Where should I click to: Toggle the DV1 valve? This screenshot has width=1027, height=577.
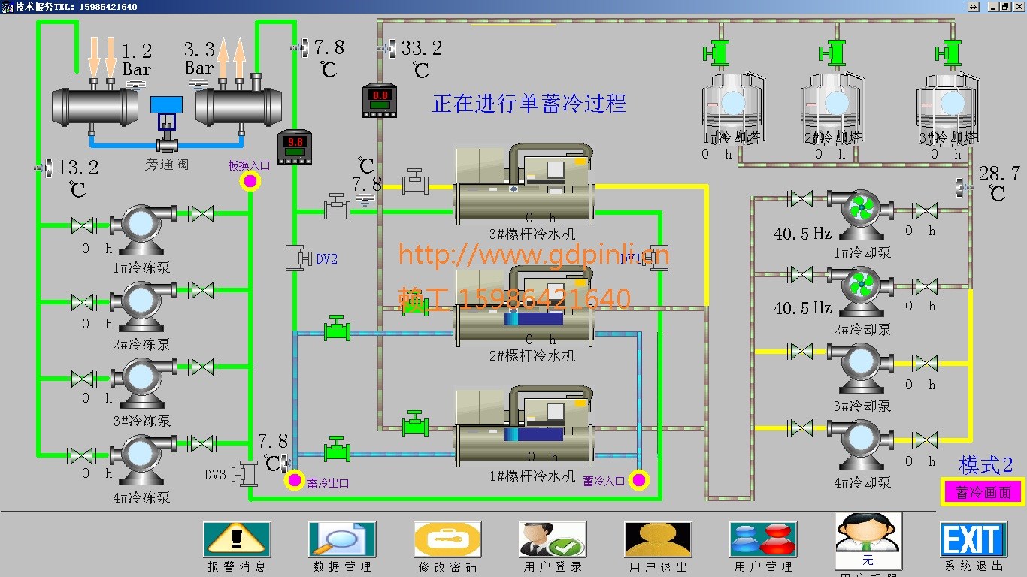click(x=659, y=258)
